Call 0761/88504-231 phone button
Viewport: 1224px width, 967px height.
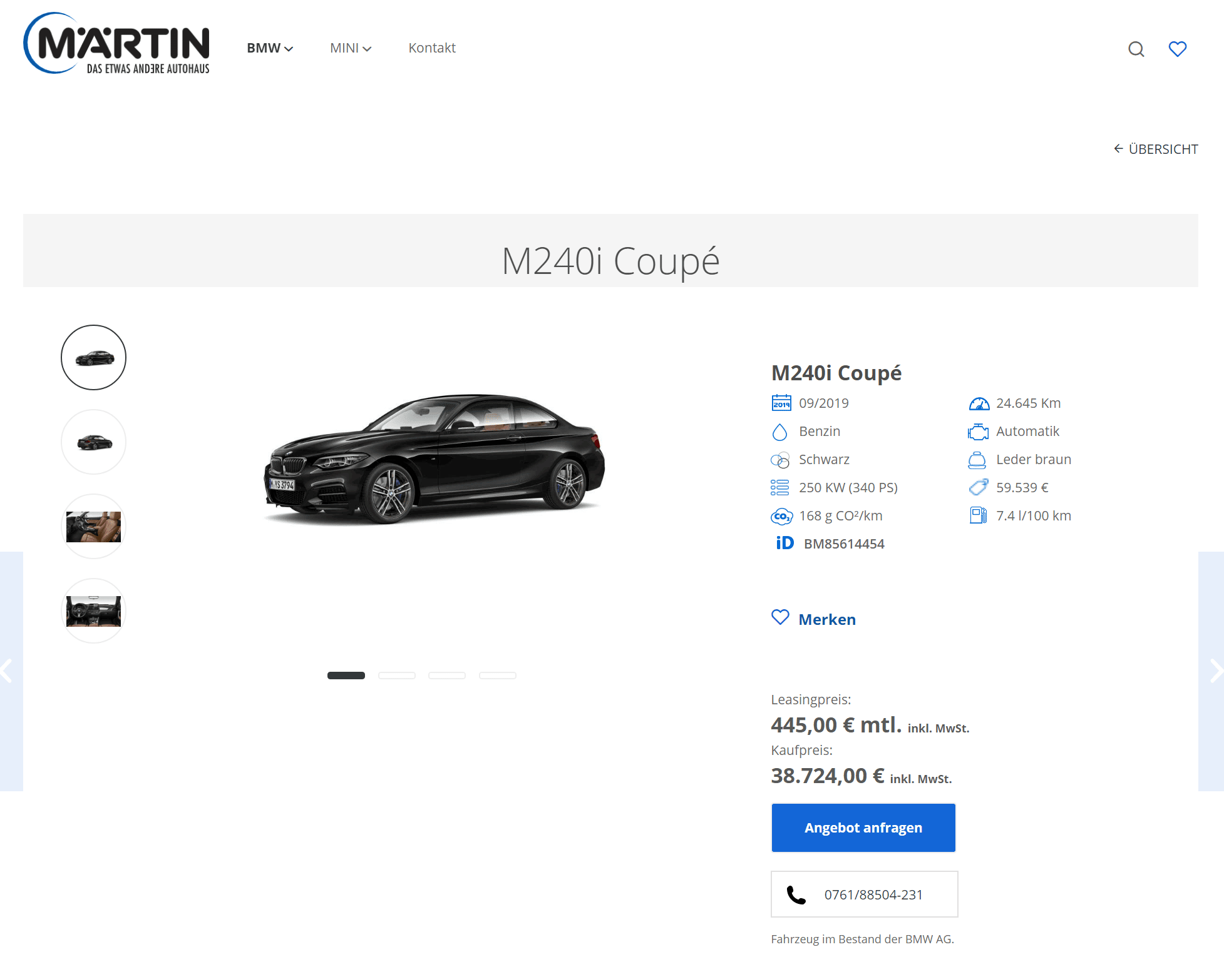tap(864, 894)
